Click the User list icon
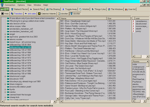 click(126, 9)
